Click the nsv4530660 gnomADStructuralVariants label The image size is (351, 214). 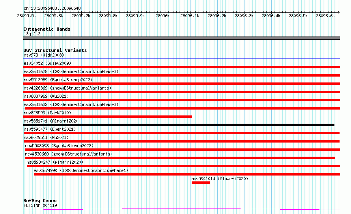(69, 154)
